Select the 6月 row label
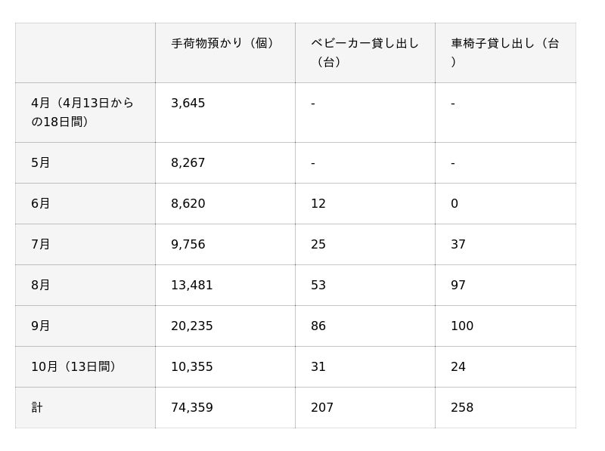This screenshot has width=605, height=451. point(41,204)
